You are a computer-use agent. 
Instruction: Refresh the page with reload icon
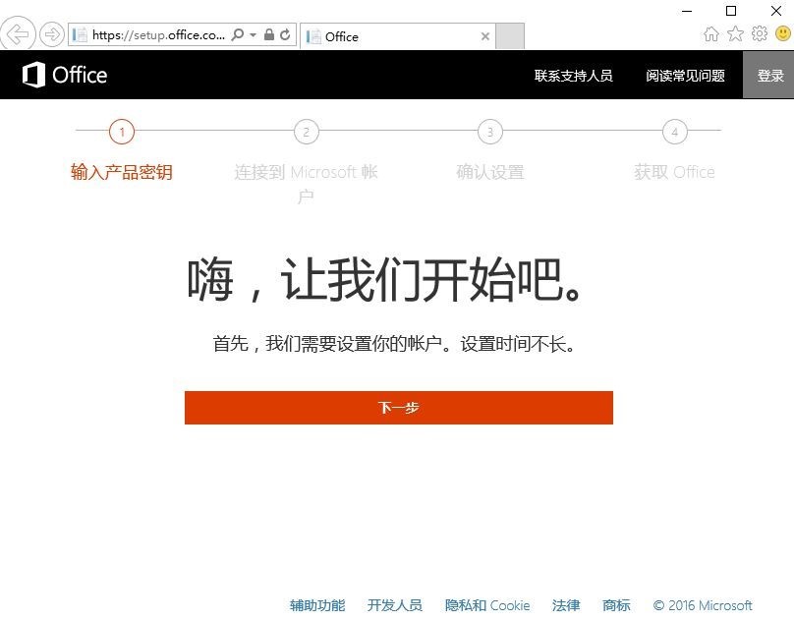click(x=285, y=34)
